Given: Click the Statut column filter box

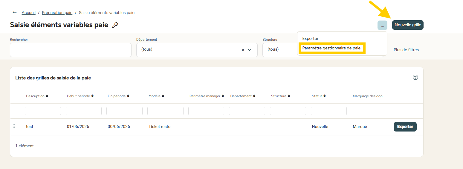Looking at the screenshot, I should click(329, 111).
